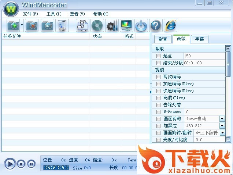Click the digital clock display
The height and width of the screenshot is (175, 233).
tap(56, 167)
